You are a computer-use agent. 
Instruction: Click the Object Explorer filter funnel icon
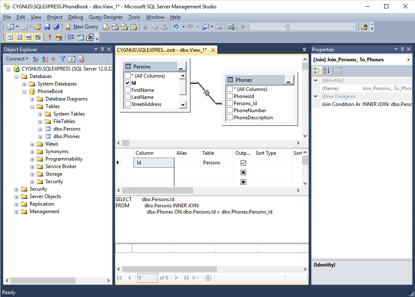[x=63, y=59]
